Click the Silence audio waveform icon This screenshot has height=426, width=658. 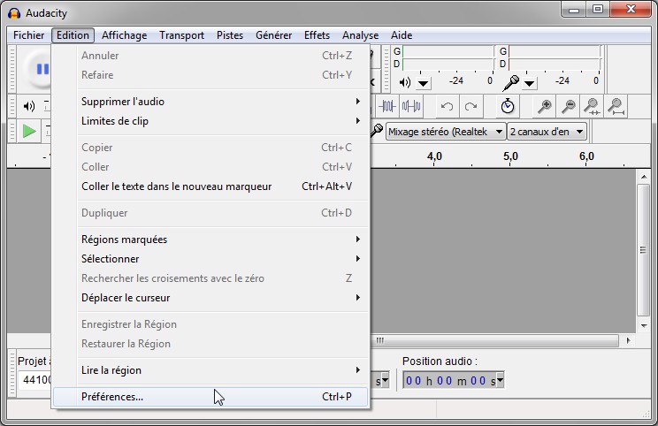pos(411,106)
